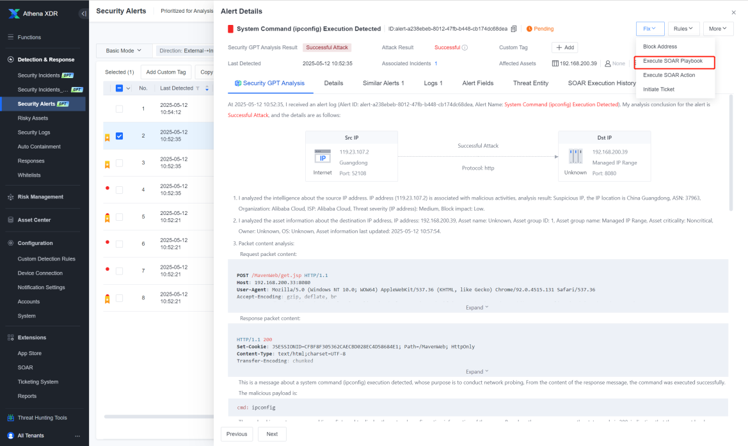
Task: Check the checkbox for alert row 8
Action: pyautogui.click(x=119, y=298)
